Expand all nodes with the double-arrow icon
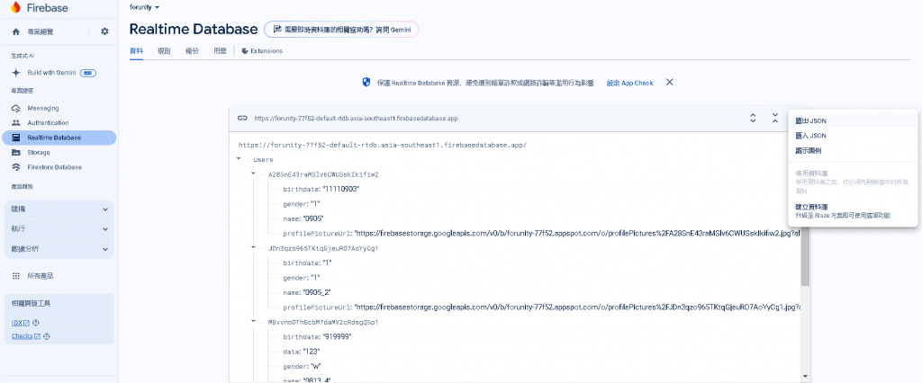Viewport: 922px width, 383px height. pos(753,118)
